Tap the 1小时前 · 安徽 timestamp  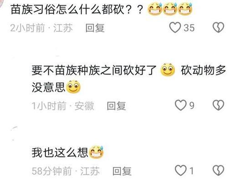pyautogui.click(x=63, y=106)
